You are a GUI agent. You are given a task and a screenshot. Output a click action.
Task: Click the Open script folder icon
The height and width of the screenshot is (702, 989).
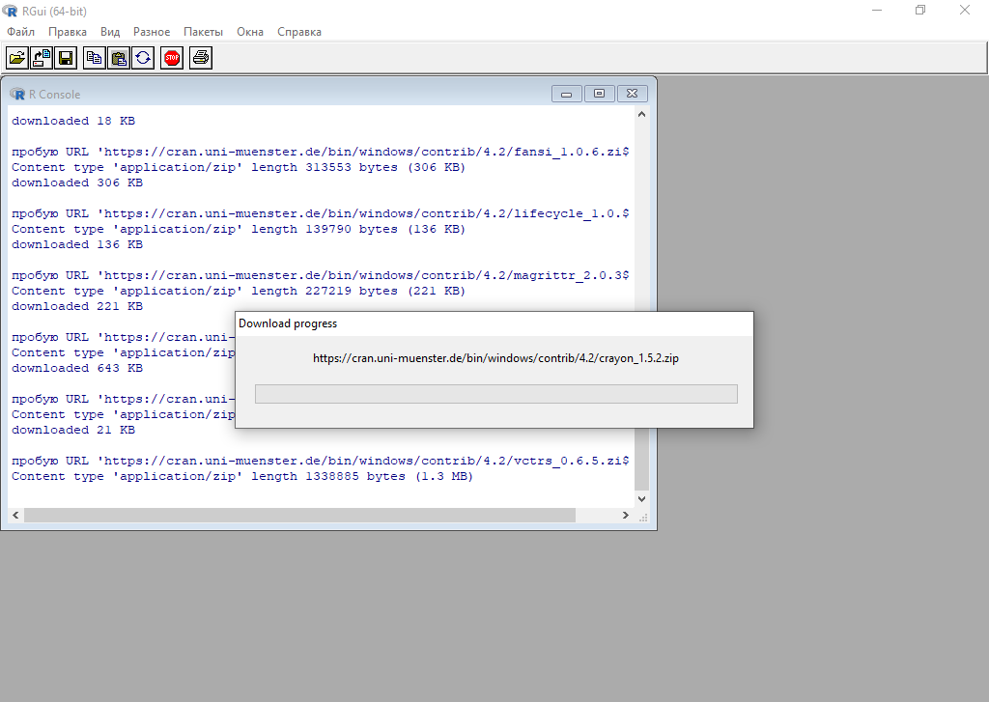point(17,58)
